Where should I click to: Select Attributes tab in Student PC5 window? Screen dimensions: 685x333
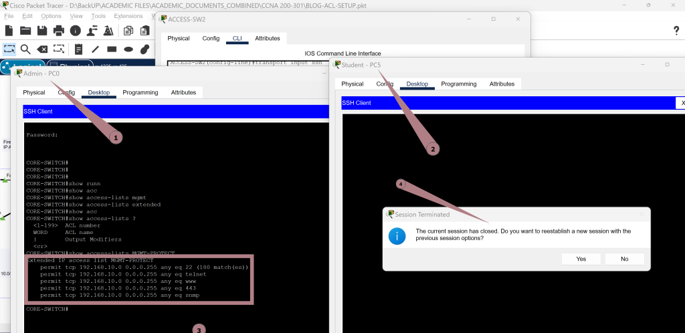(x=502, y=84)
